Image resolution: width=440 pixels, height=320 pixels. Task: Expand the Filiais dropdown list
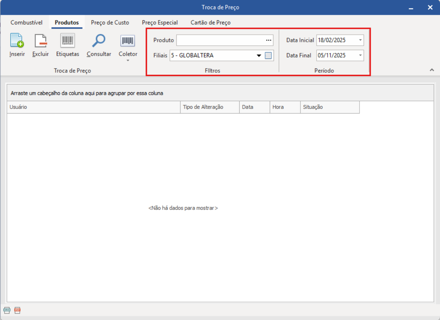tap(259, 56)
